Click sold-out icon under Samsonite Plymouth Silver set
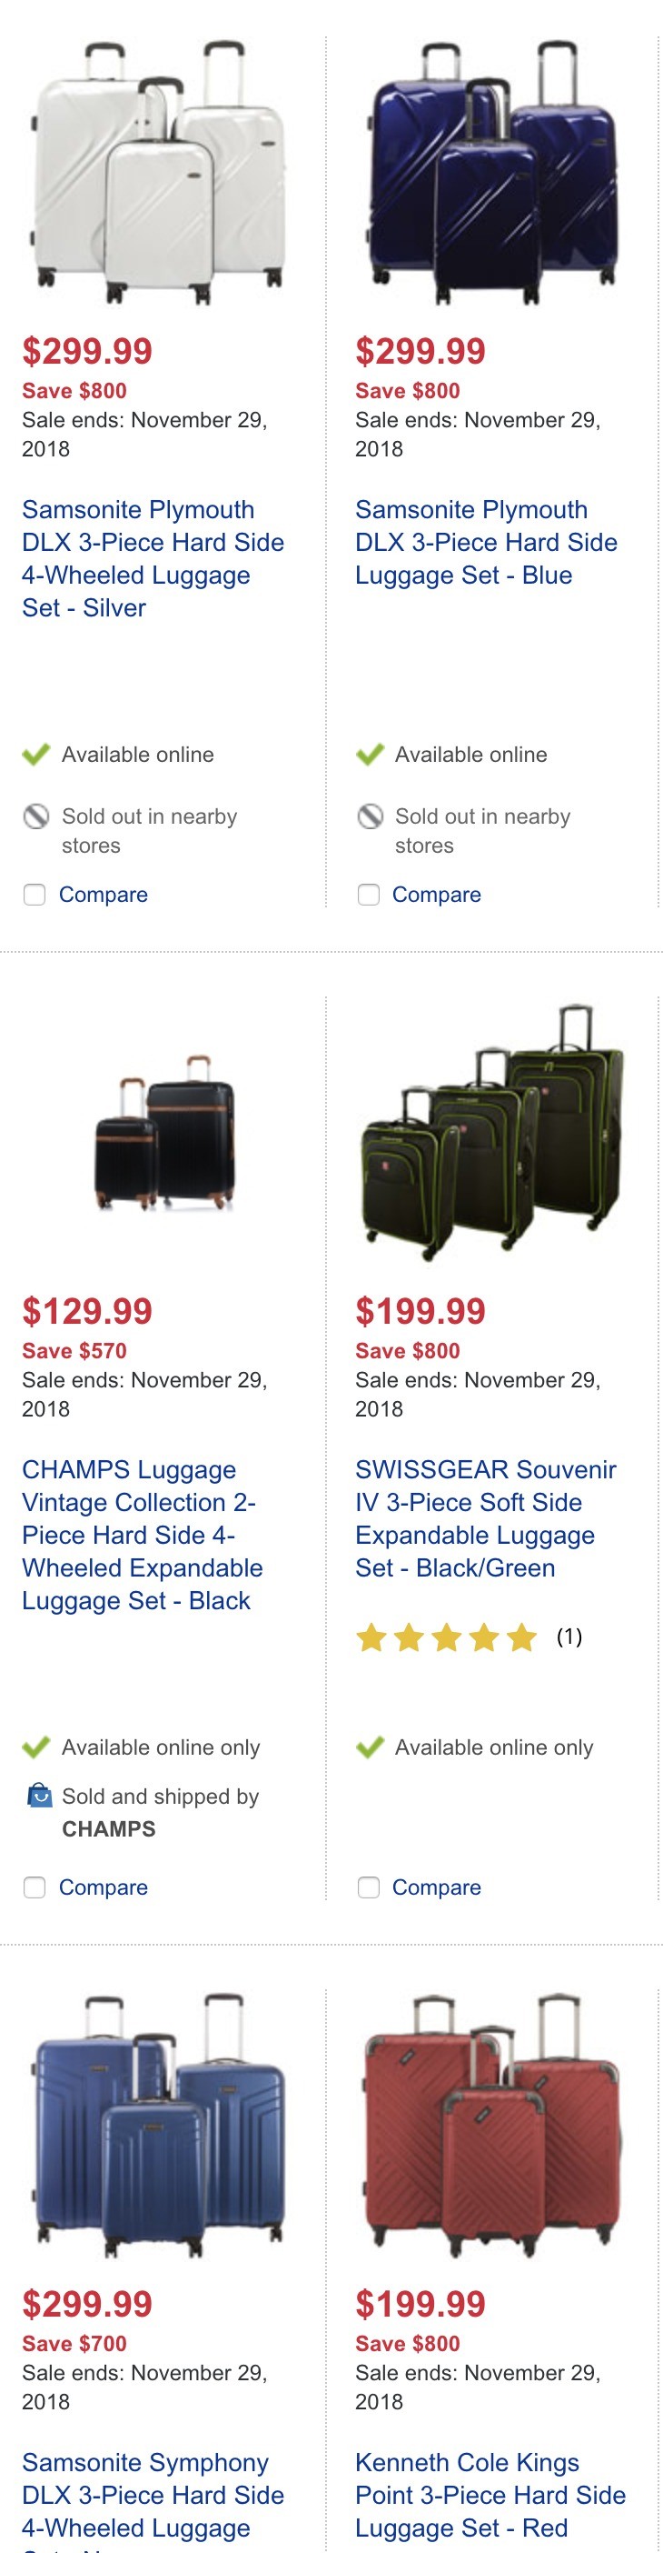 pyautogui.click(x=35, y=816)
